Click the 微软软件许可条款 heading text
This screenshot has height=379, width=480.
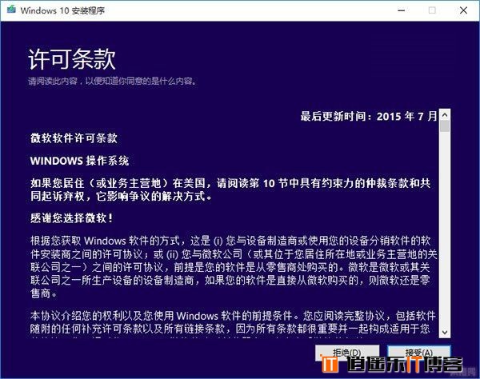[74, 138]
